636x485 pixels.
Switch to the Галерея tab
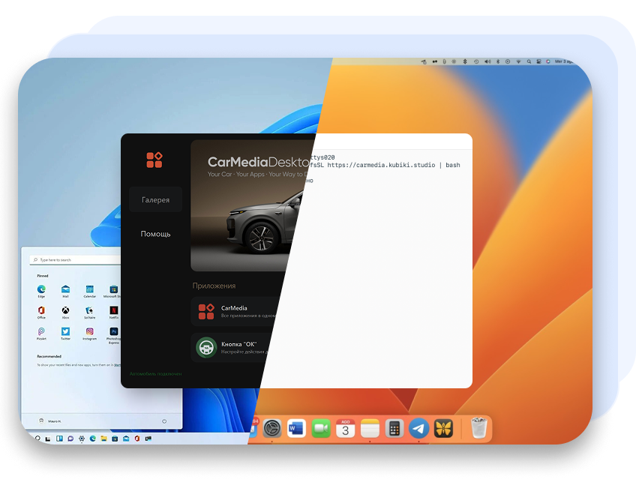[156, 200]
